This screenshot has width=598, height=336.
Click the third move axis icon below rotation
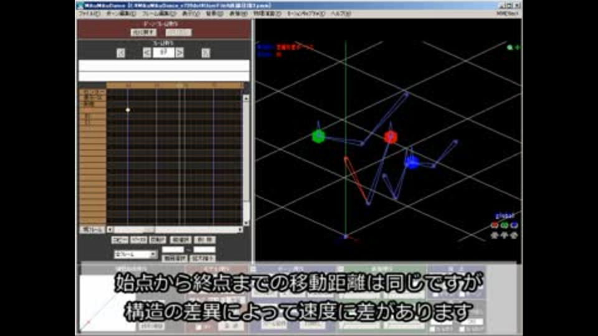[x=514, y=235]
